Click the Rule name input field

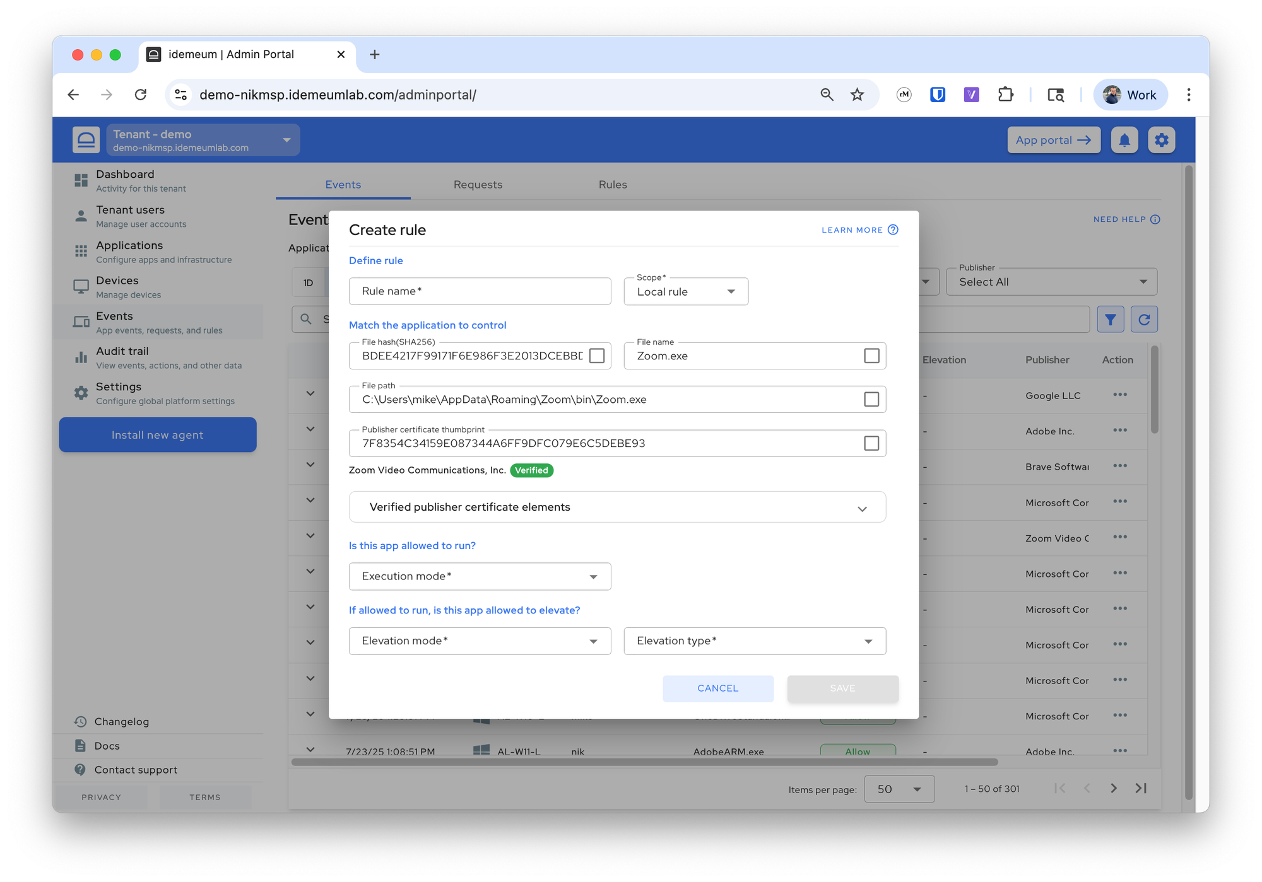(x=480, y=291)
